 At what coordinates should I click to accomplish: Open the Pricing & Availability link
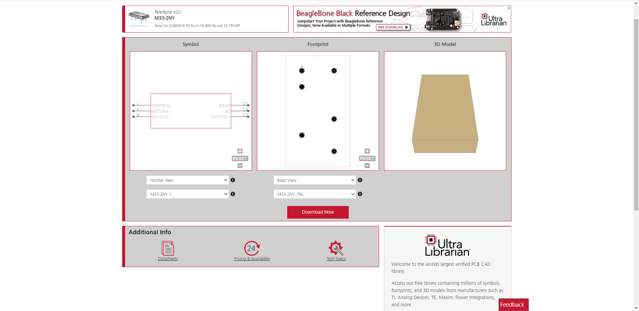[252, 259]
